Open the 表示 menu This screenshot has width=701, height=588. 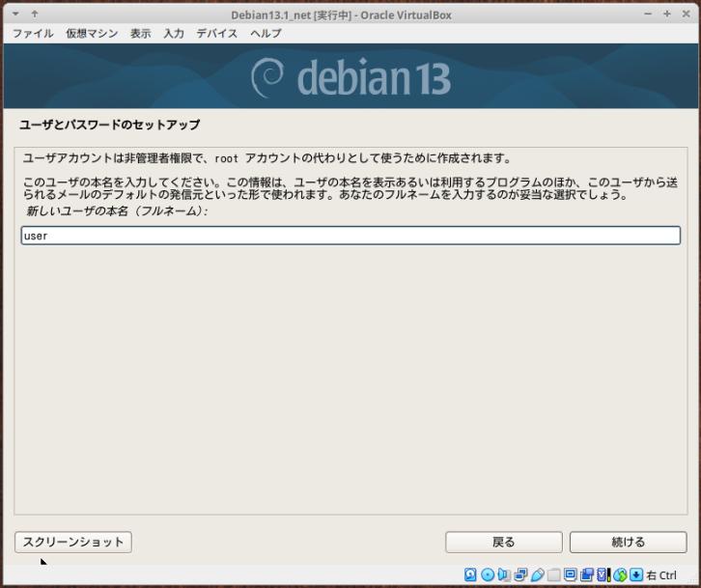[x=140, y=34]
